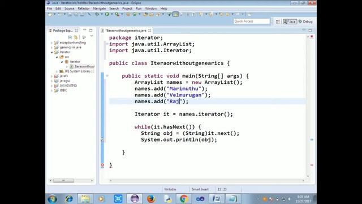The image size is (362, 204).
Task: Open the Window menu
Action: pos(151,8)
